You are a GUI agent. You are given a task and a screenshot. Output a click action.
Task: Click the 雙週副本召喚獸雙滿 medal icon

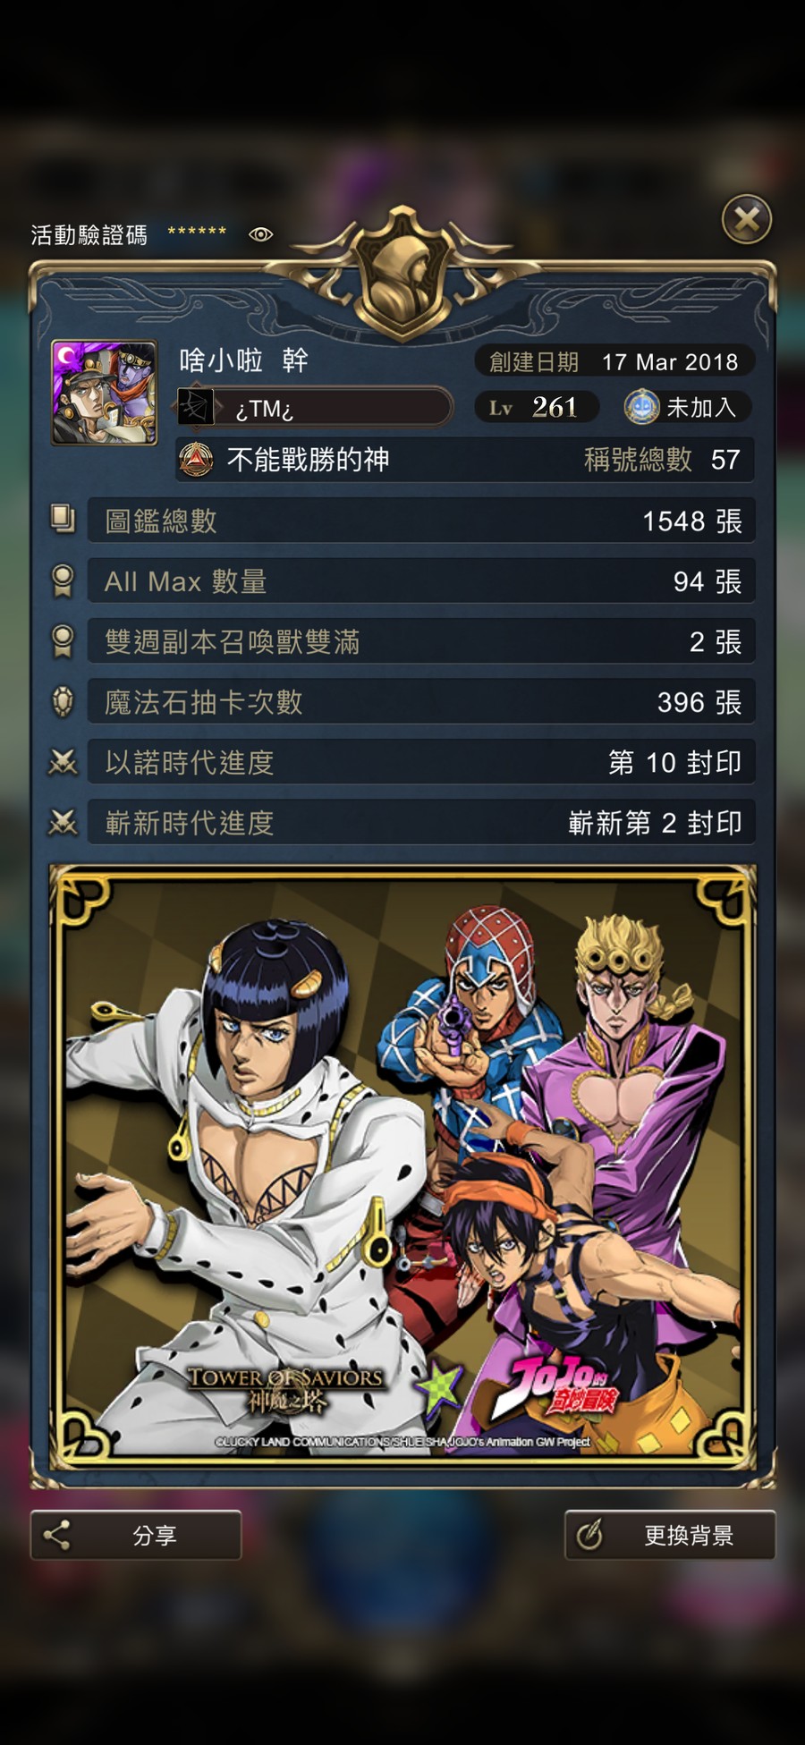tap(63, 640)
